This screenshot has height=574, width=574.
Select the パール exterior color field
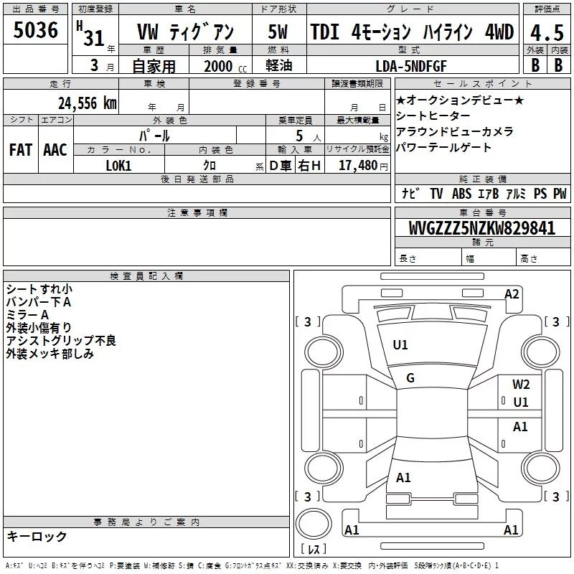(x=154, y=135)
